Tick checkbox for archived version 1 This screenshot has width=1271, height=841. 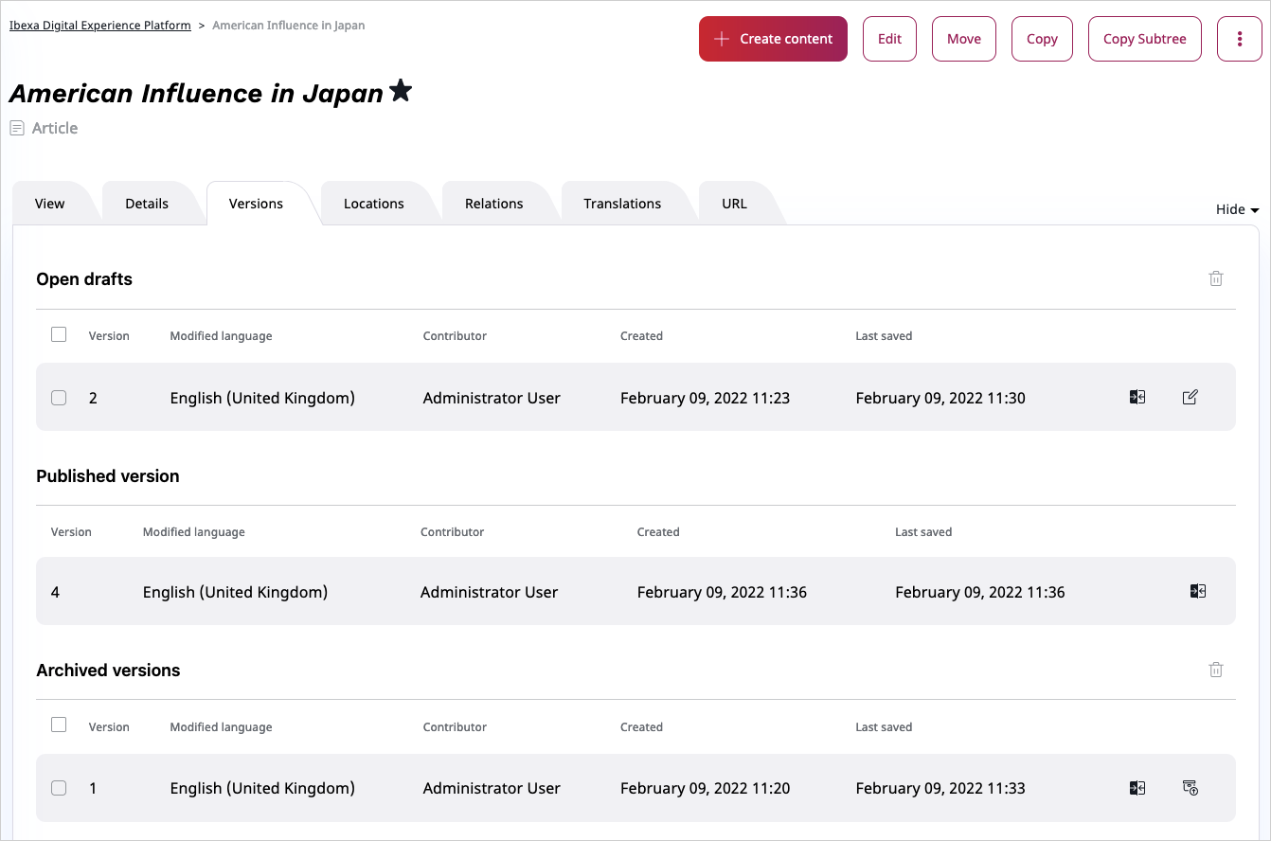tap(59, 788)
